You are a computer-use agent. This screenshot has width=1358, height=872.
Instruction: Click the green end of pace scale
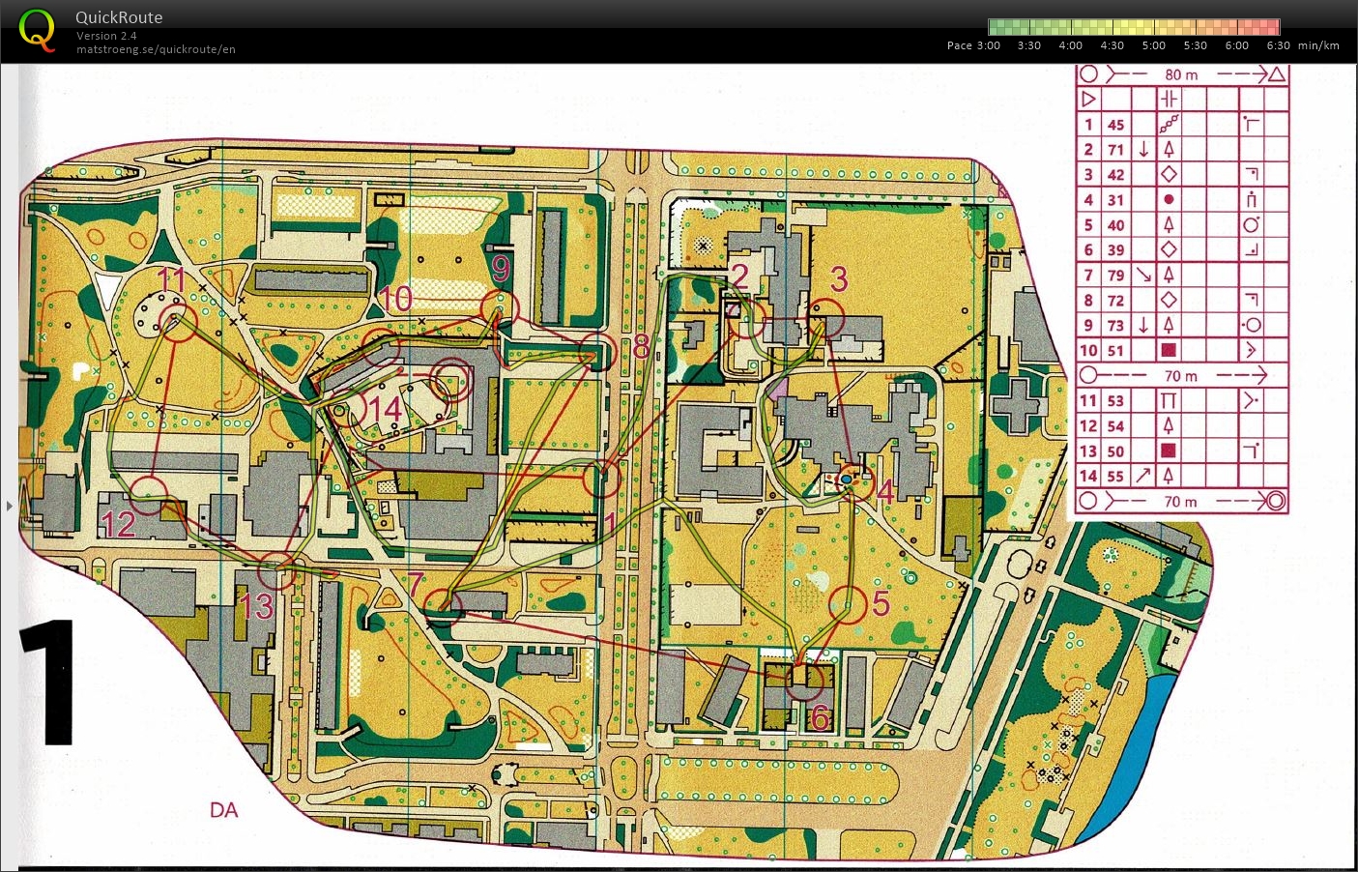pyautogui.click(x=996, y=27)
